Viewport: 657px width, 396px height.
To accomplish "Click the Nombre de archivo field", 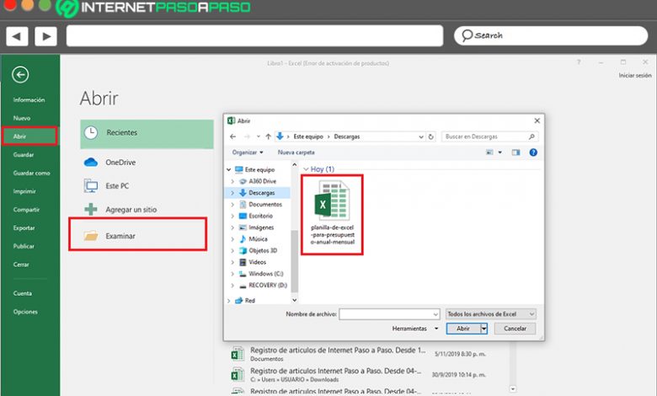I will (x=389, y=314).
